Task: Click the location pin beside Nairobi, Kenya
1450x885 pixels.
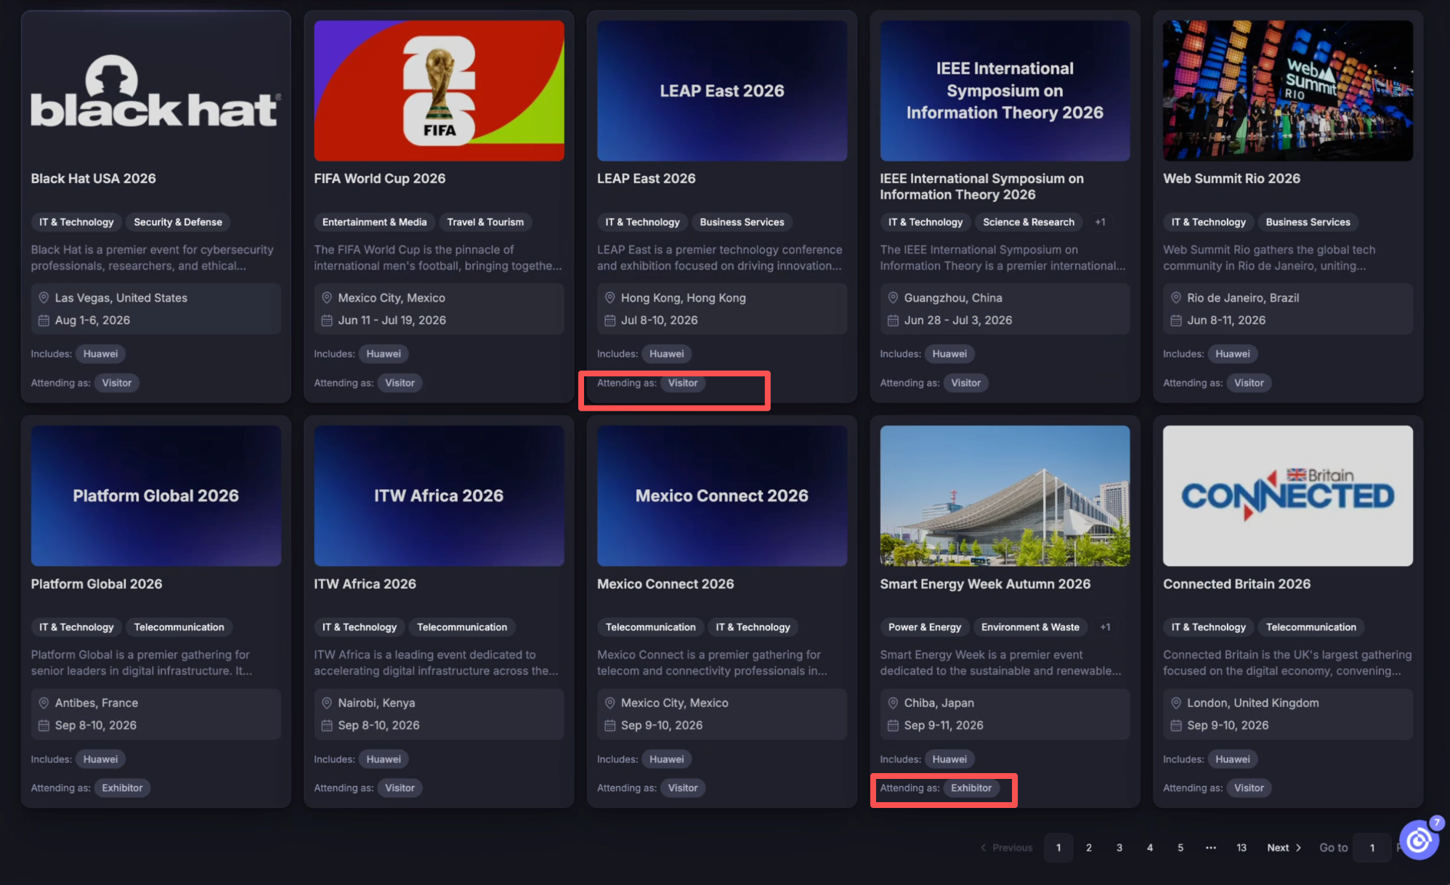Action: (x=327, y=703)
